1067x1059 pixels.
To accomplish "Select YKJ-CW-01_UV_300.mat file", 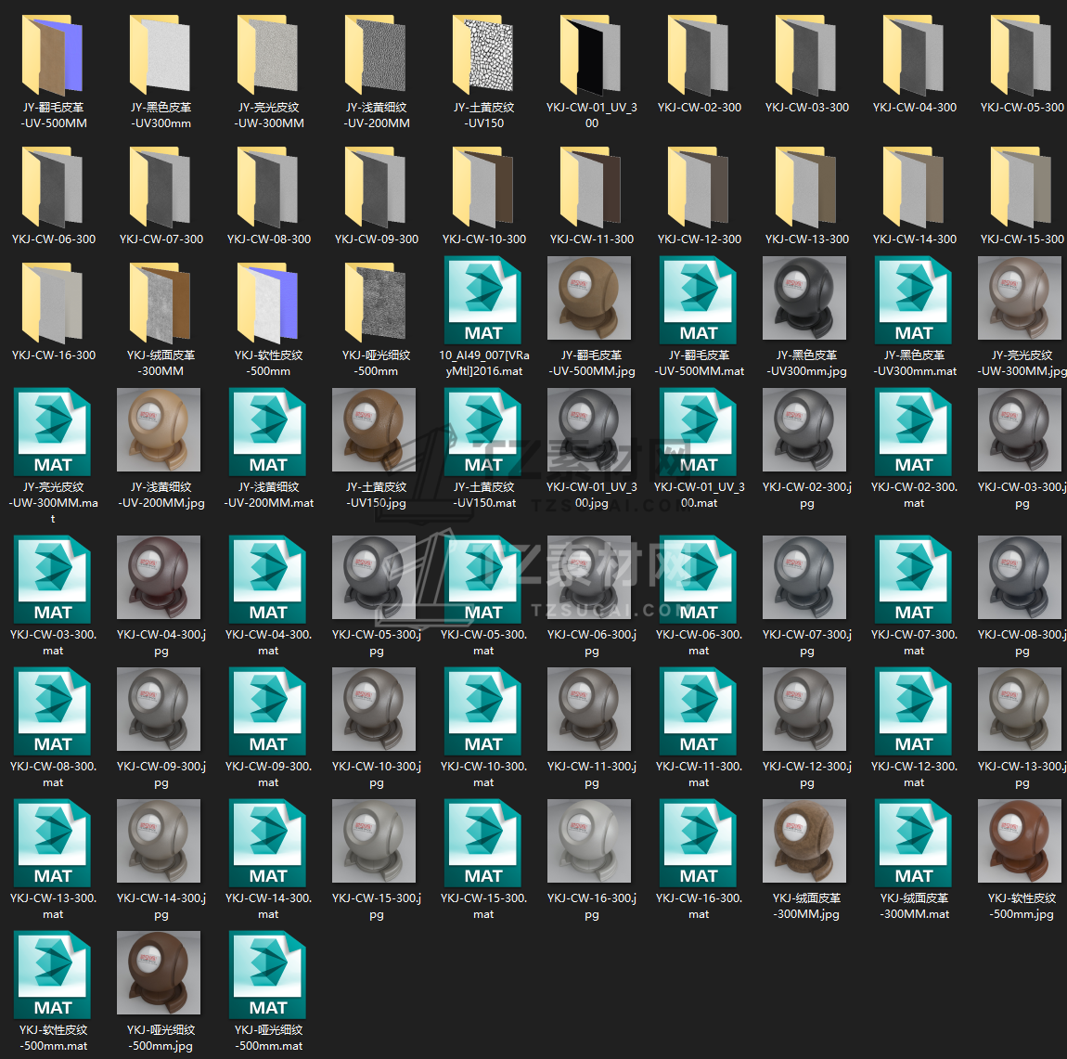I will 698,432.
